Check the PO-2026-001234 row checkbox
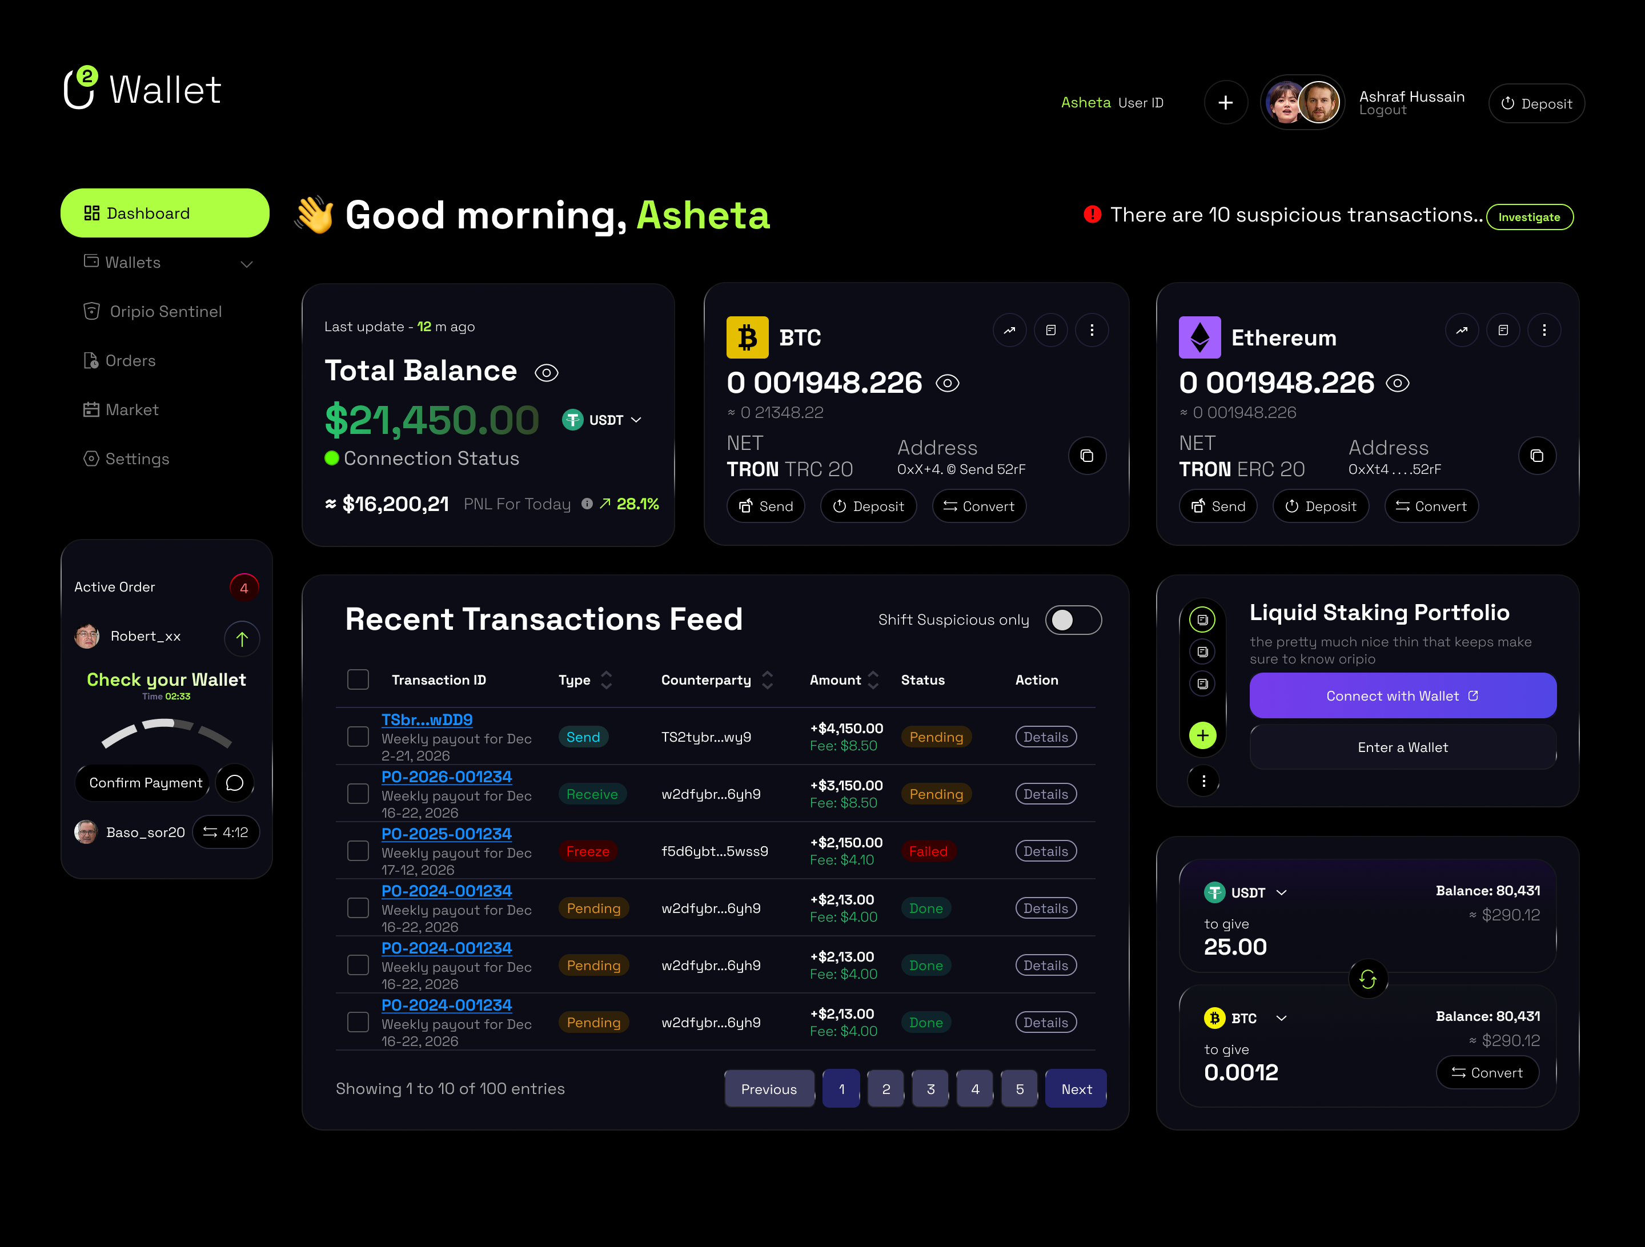1645x1247 pixels. click(x=358, y=794)
